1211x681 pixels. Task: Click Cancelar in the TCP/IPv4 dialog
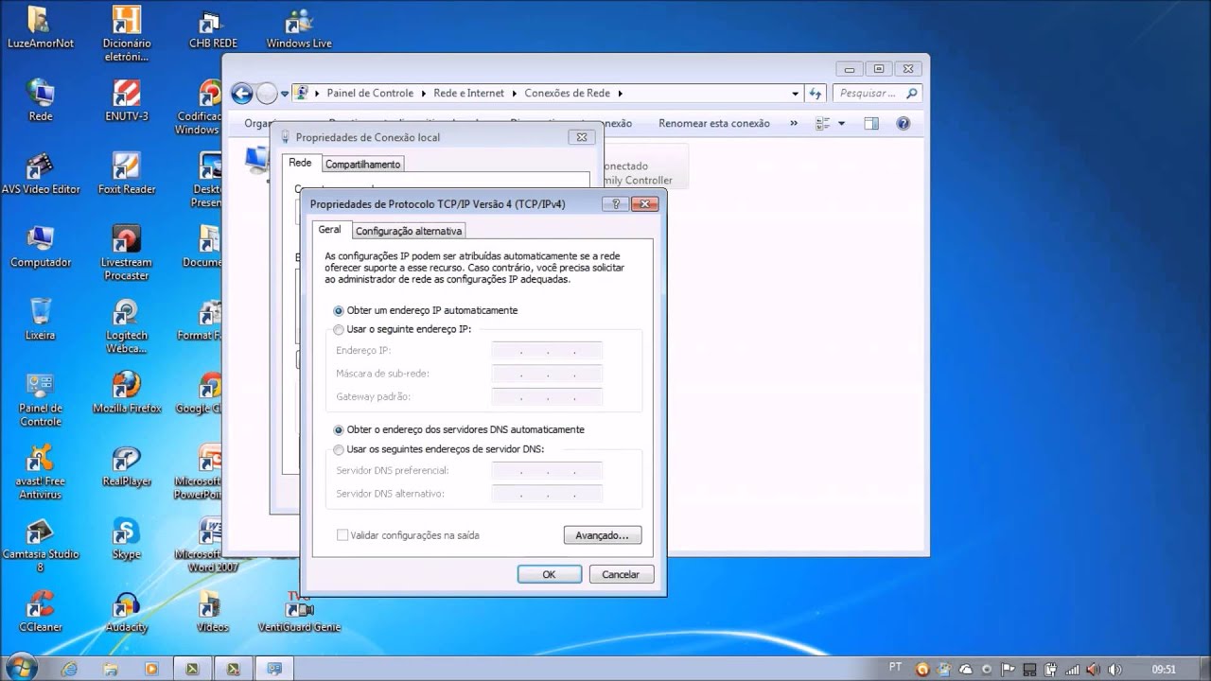click(x=621, y=574)
